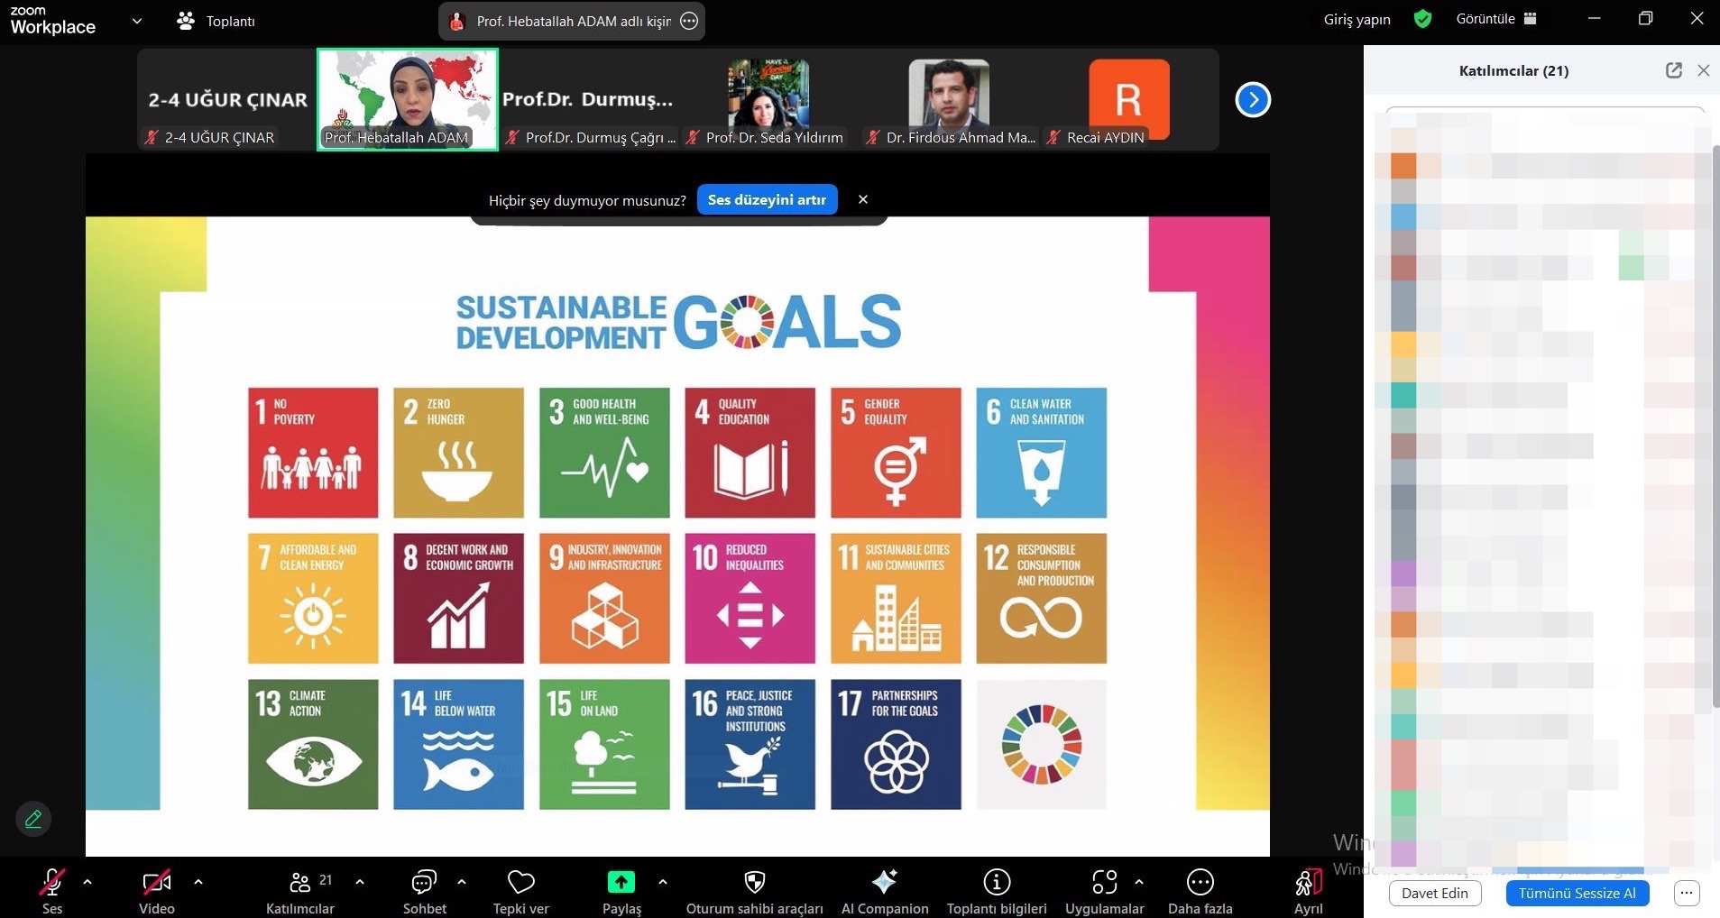Click Davet Edin invite button
This screenshot has height=918, width=1720.
point(1435,893)
